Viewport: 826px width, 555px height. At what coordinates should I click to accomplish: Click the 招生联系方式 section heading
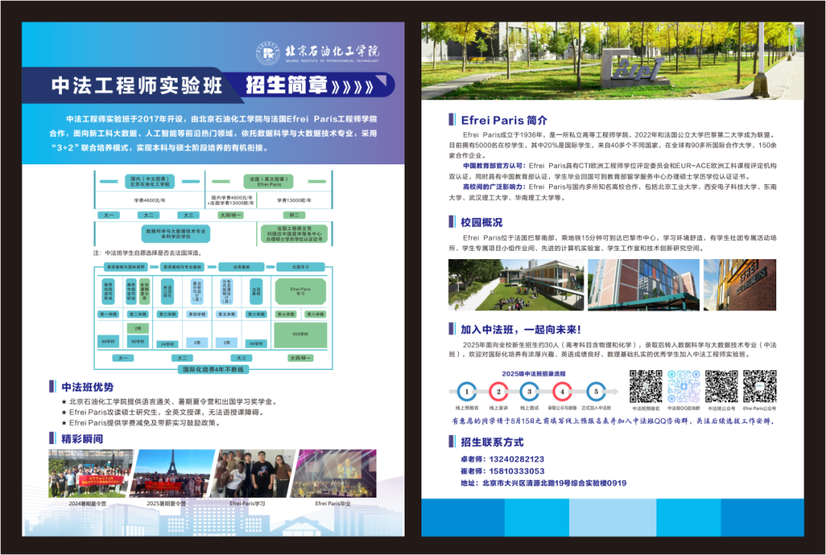492,442
